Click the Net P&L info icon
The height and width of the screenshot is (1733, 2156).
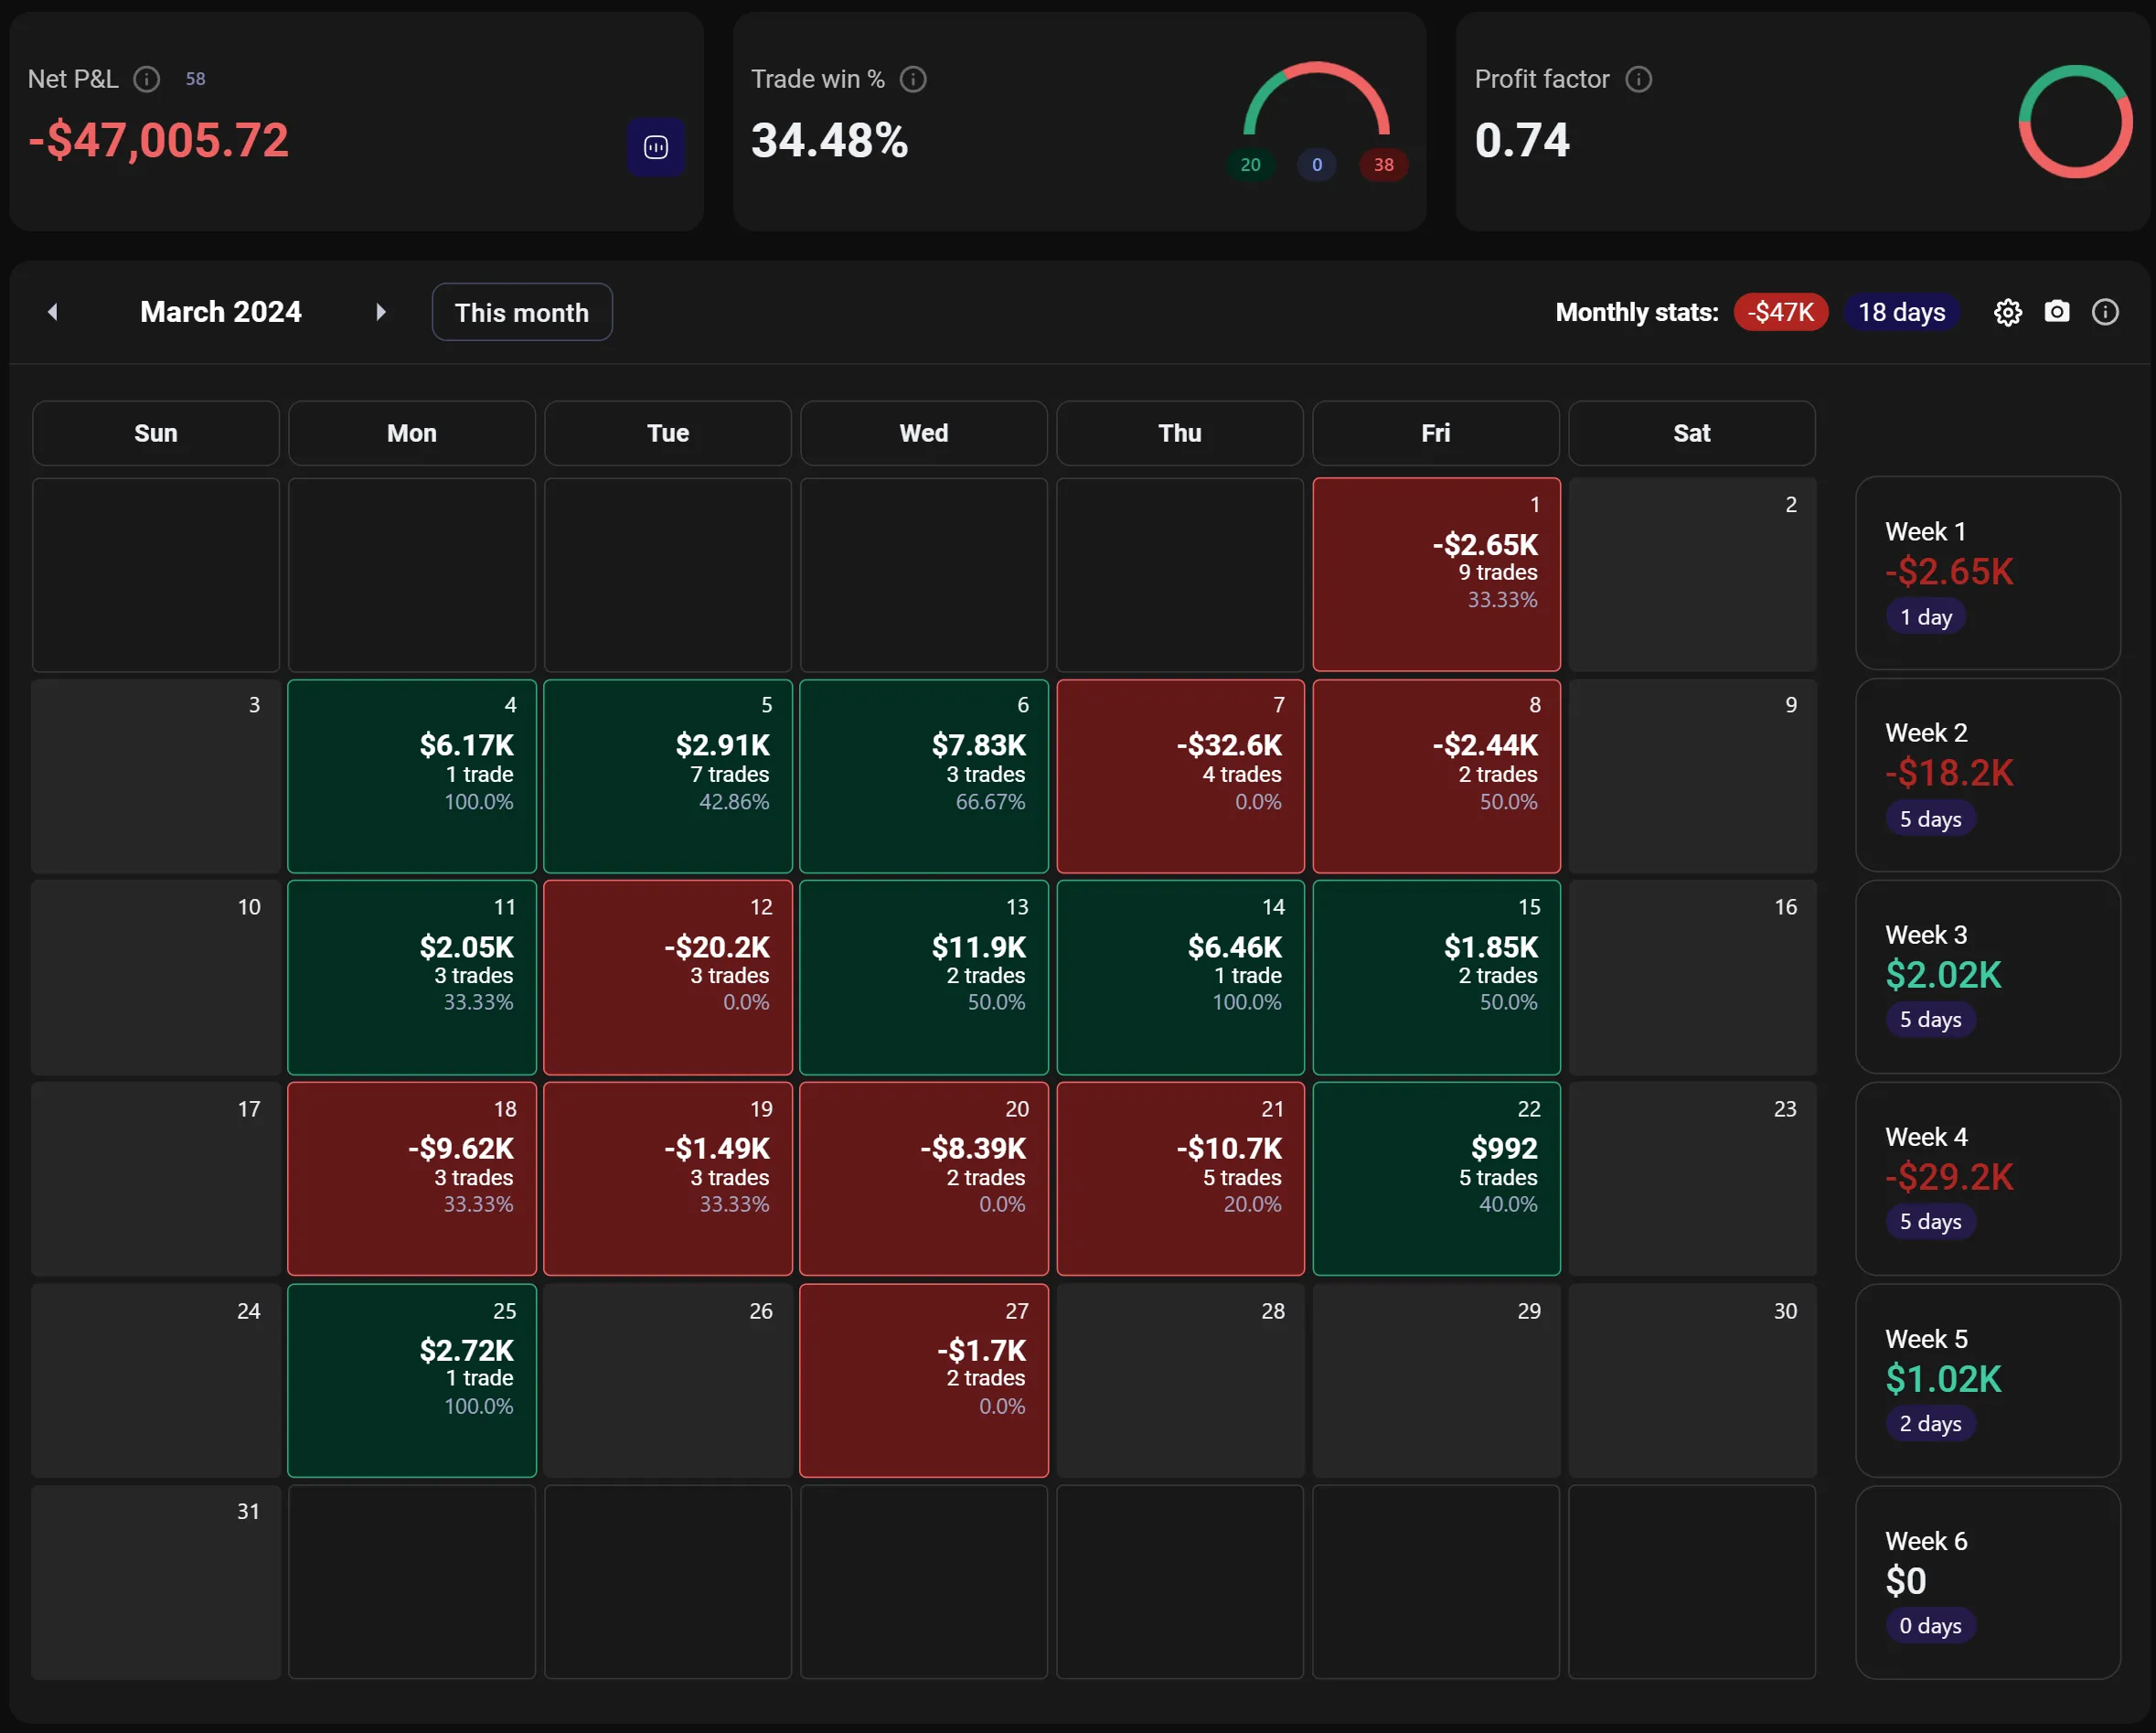point(147,79)
